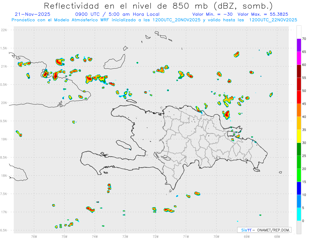
Task: Click the 75W longitude label
Action: [64, 236]
